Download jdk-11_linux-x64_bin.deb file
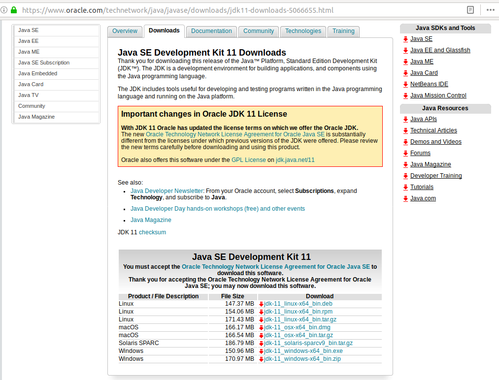Viewport: 499px width, 380px height. click(298, 304)
